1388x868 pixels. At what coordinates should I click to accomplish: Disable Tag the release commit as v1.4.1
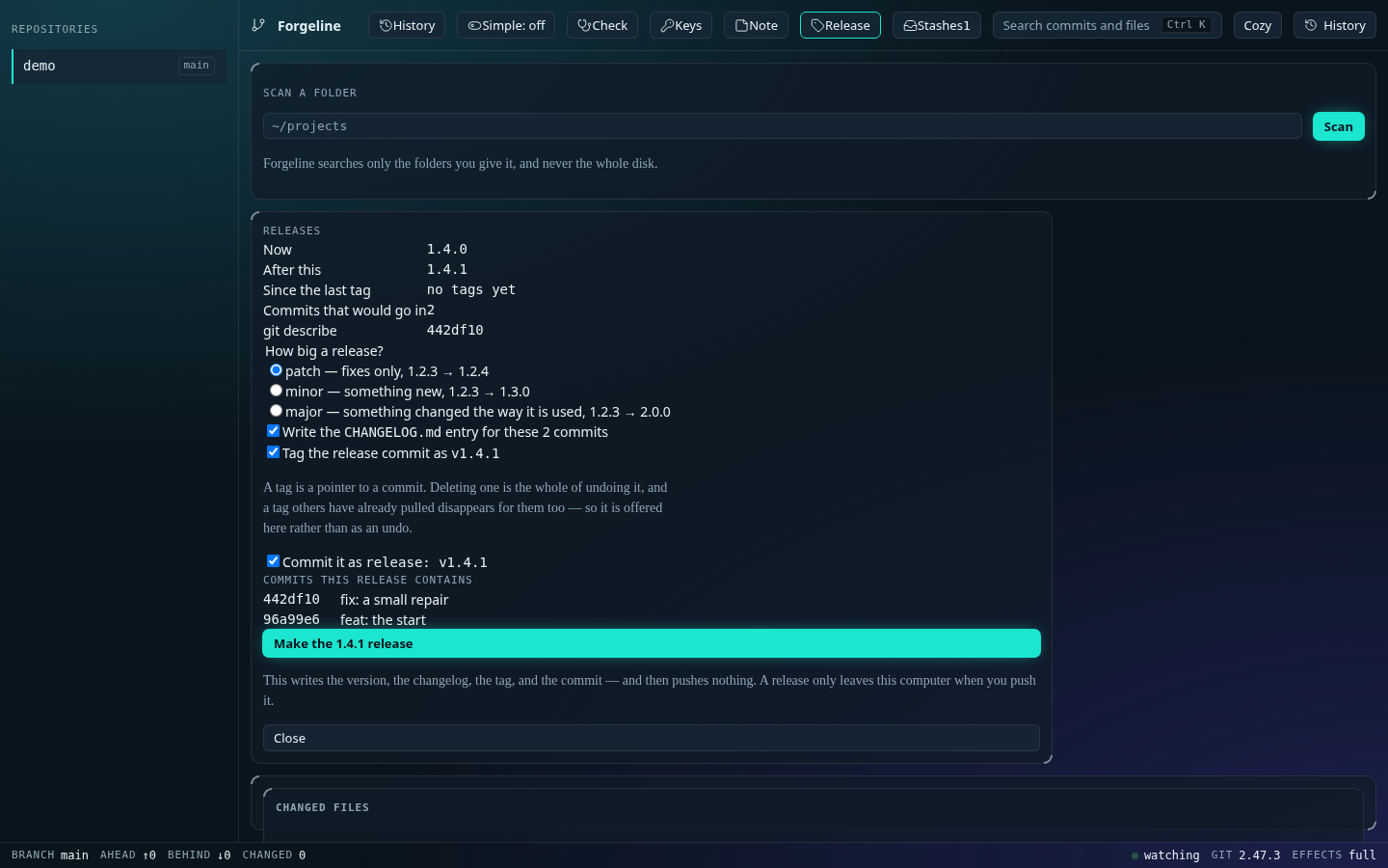[273, 452]
